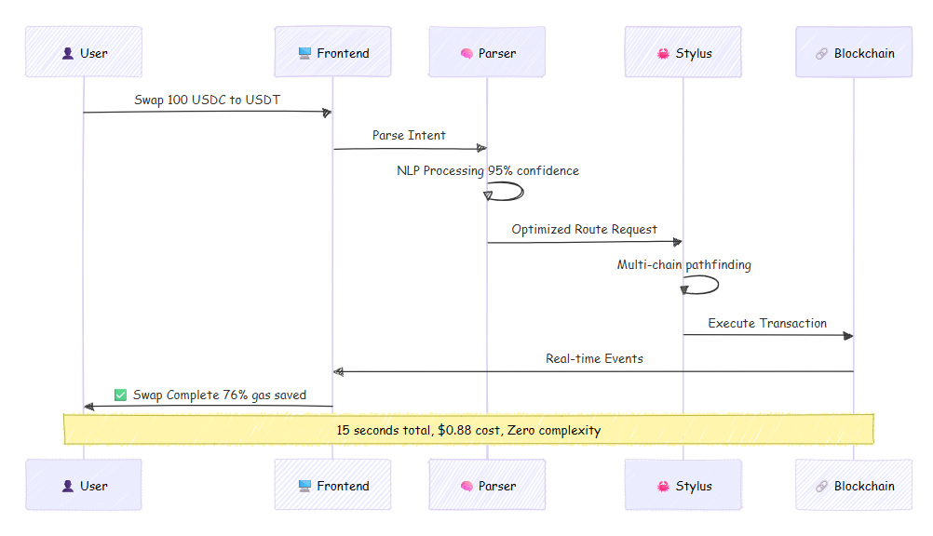
Task: Click the computer monitor icon in top Frontend box
Action: (304, 53)
